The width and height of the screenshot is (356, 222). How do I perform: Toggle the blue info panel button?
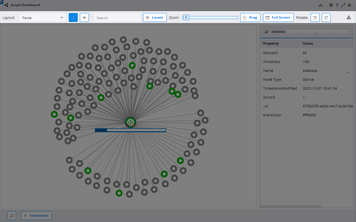pyautogui.click(x=73, y=17)
